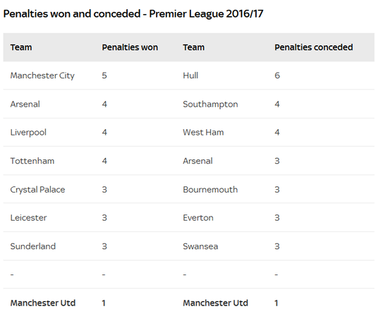Click the first 'Team' column header
The width and height of the screenshot is (388, 333).
pyautogui.click(x=21, y=47)
